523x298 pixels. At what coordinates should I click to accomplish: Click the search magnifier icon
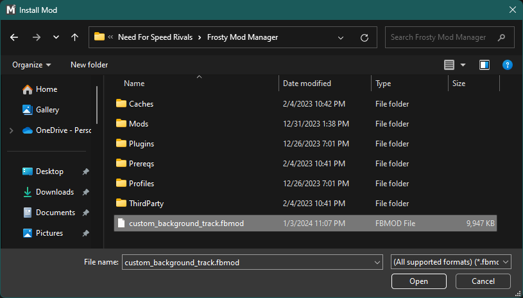[x=501, y=38]
